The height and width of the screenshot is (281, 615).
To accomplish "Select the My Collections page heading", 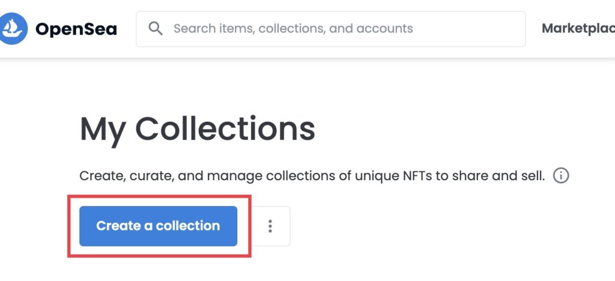I will (197, 130).
